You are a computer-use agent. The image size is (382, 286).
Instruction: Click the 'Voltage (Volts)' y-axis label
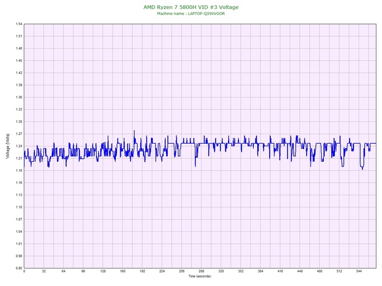(x=7, y=146)
